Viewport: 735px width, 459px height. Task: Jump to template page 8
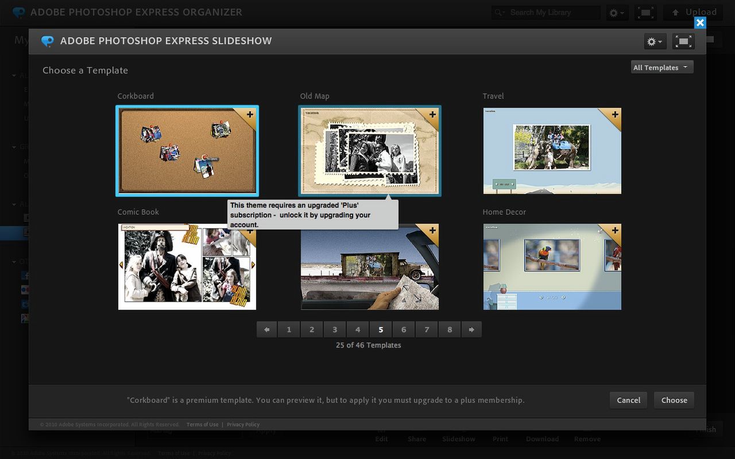pyautogui.click(x=450, y=329)
